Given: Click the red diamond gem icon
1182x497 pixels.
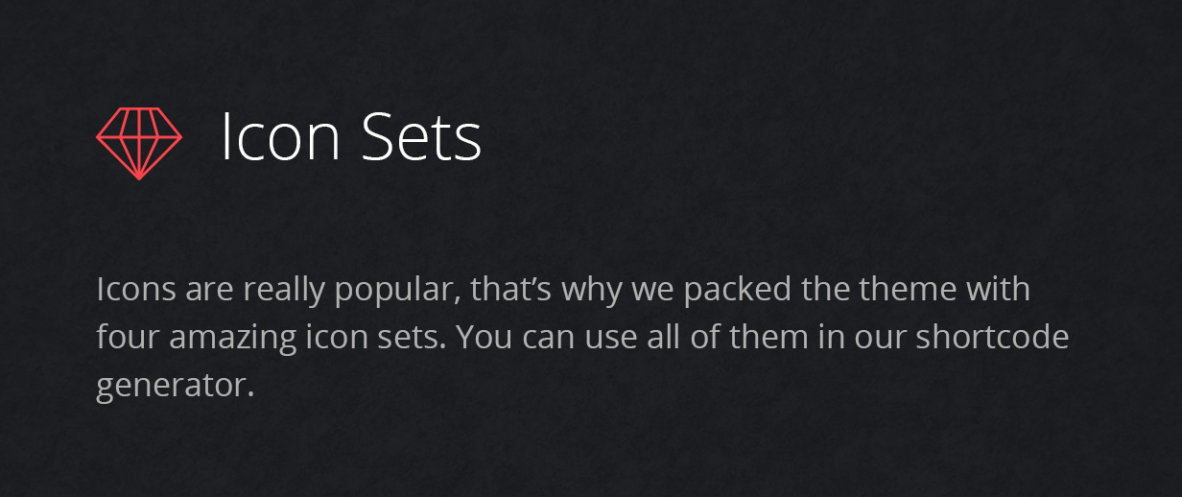Looking at the screenshot, I should (x=139, y=144).
